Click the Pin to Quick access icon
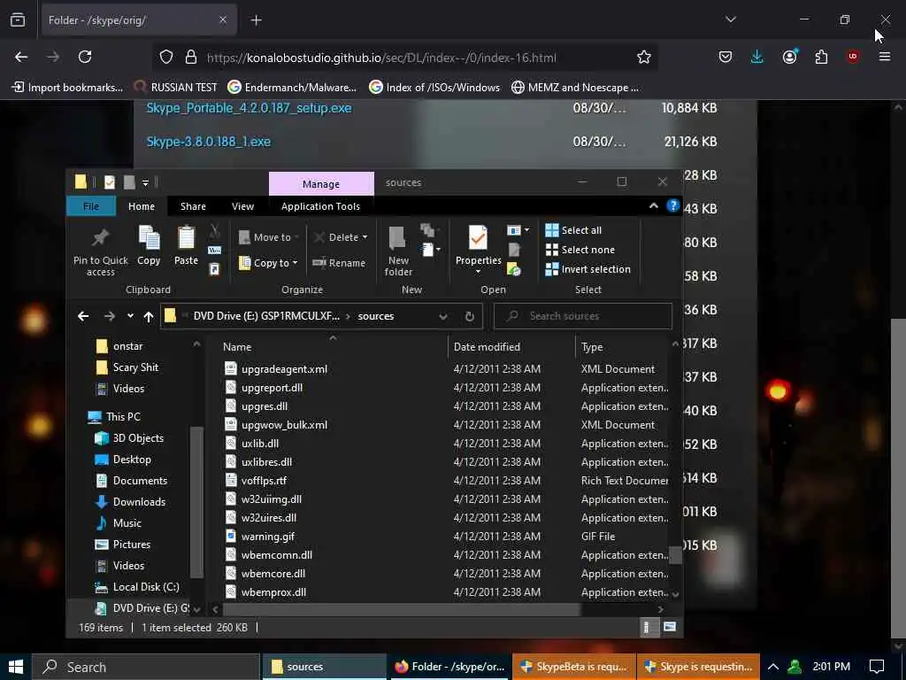The height and width of the screenshot is (680, 906). click(x=101, y=237)
